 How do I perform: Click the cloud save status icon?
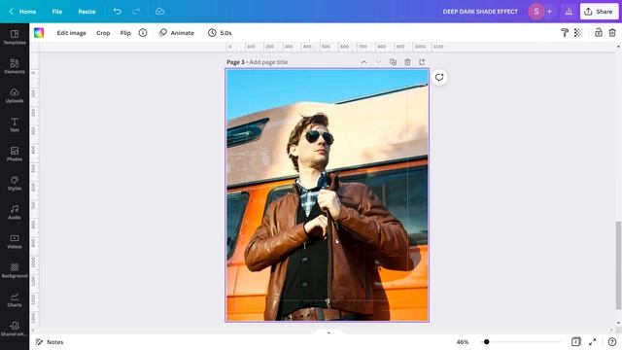tap(159, 12)
